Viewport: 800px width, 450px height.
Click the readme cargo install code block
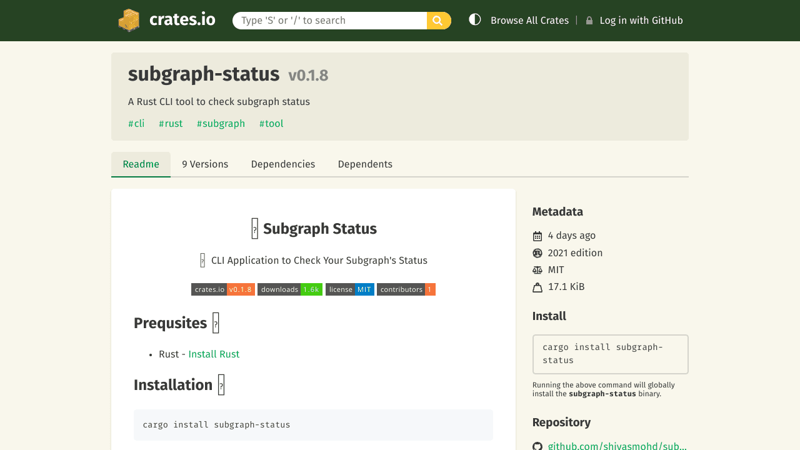(313, 425)
